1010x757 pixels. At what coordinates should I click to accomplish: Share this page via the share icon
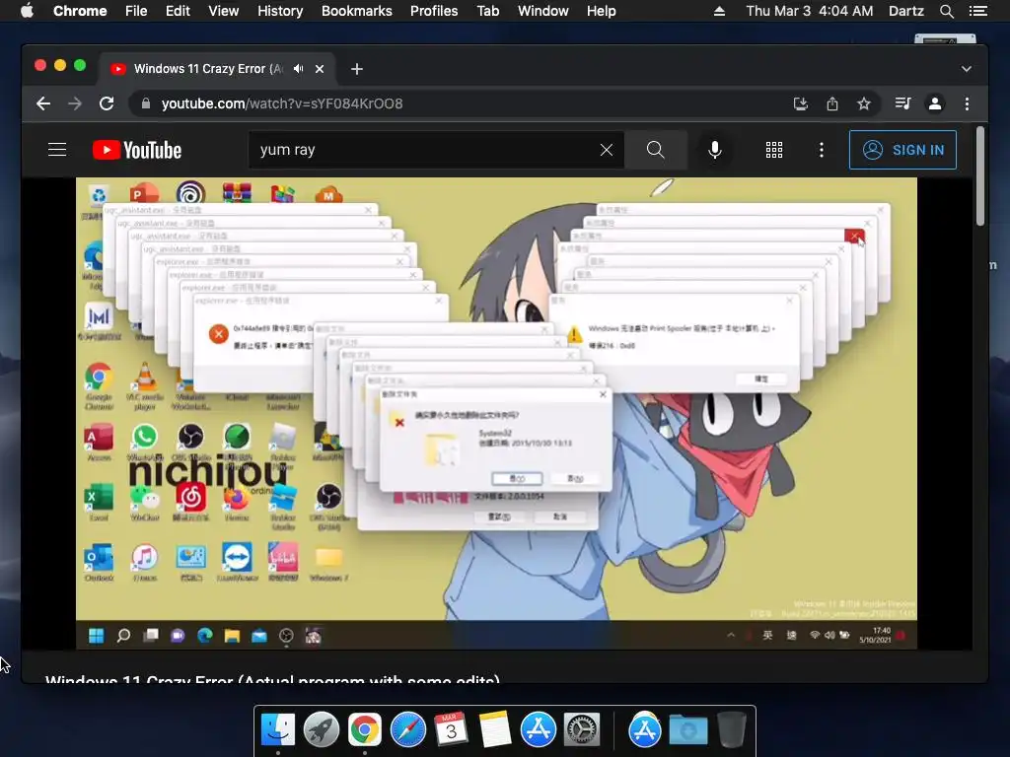click(832, 103)
